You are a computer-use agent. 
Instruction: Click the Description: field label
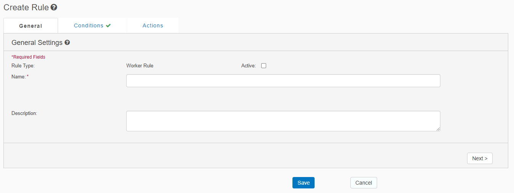24,113
